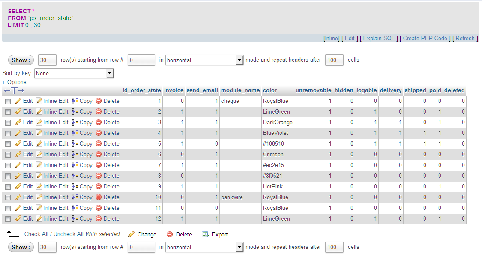Toggle the full texts arrows icon
This screenshot has width=482, height=254.
point(14,90)
